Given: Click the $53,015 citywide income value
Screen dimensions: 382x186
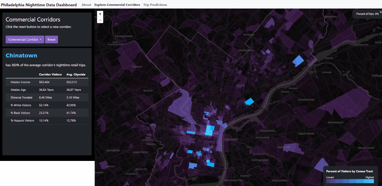Looking at the screenshot, I should click(72, 82).
